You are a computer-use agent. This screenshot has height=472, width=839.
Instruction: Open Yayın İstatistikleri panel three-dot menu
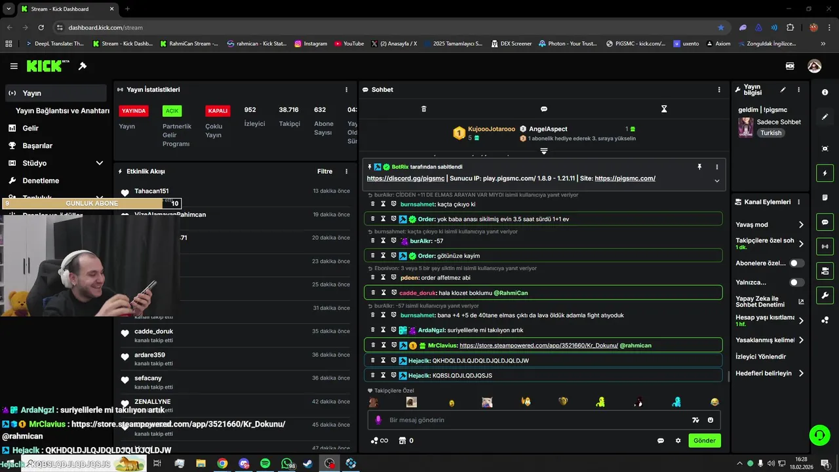click(347, 90)
